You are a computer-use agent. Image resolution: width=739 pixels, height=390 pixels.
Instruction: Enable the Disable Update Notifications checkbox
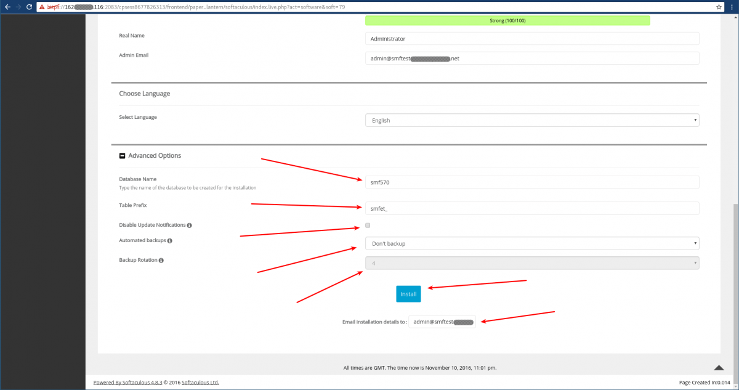point(367,225)
